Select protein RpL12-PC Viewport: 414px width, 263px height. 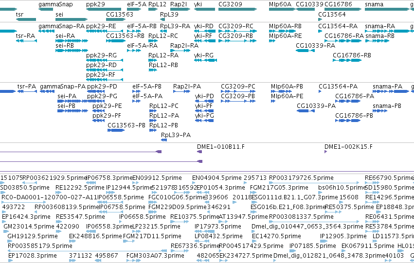pos(163,106)
